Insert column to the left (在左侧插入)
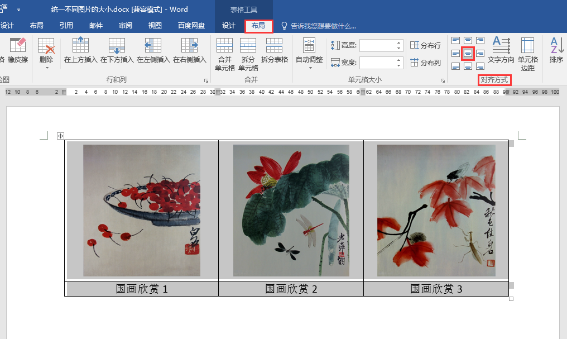The image size is (567, 339). (153, 51)
